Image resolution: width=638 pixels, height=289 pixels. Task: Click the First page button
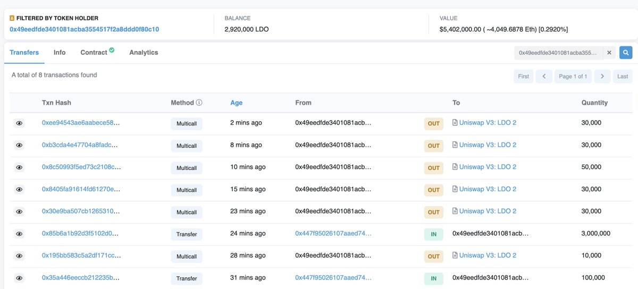524,76
